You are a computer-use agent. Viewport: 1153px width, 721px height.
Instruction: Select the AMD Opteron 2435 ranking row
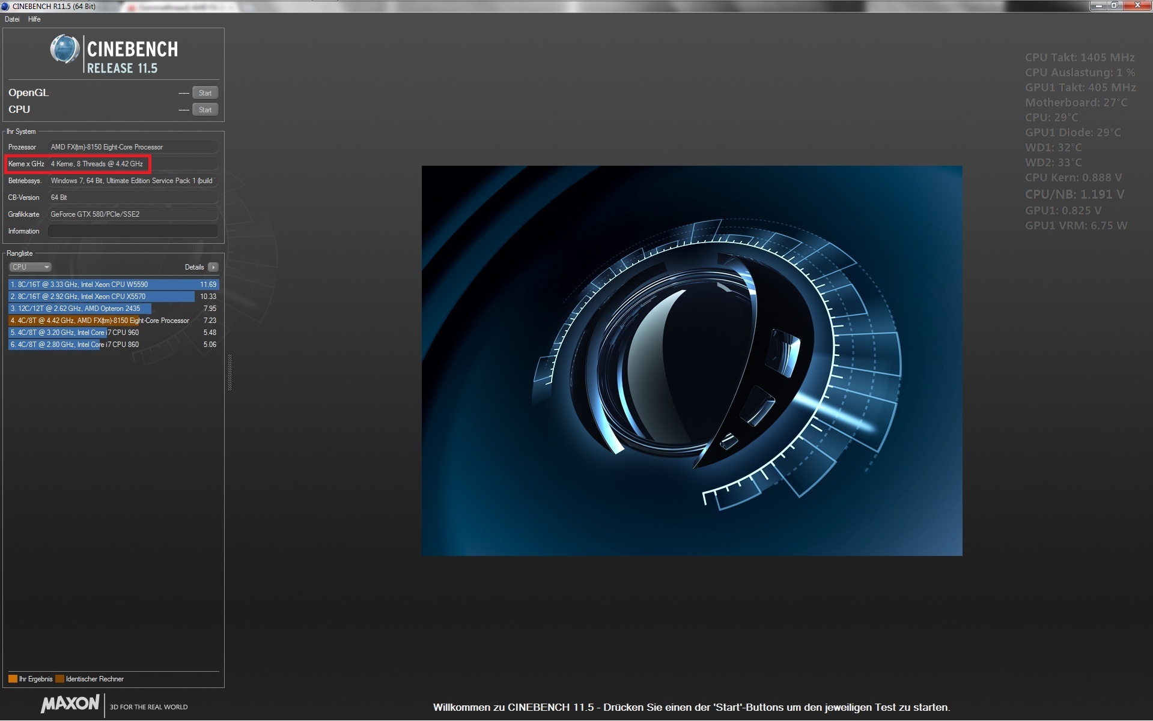tap(114, 309)
